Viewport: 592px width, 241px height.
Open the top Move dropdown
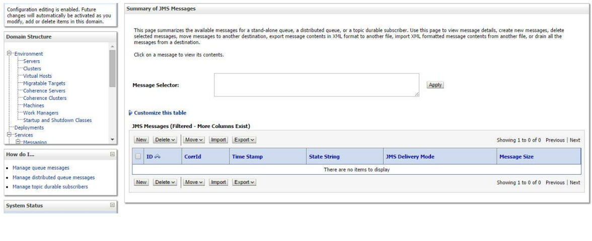(x=194, y=140)
